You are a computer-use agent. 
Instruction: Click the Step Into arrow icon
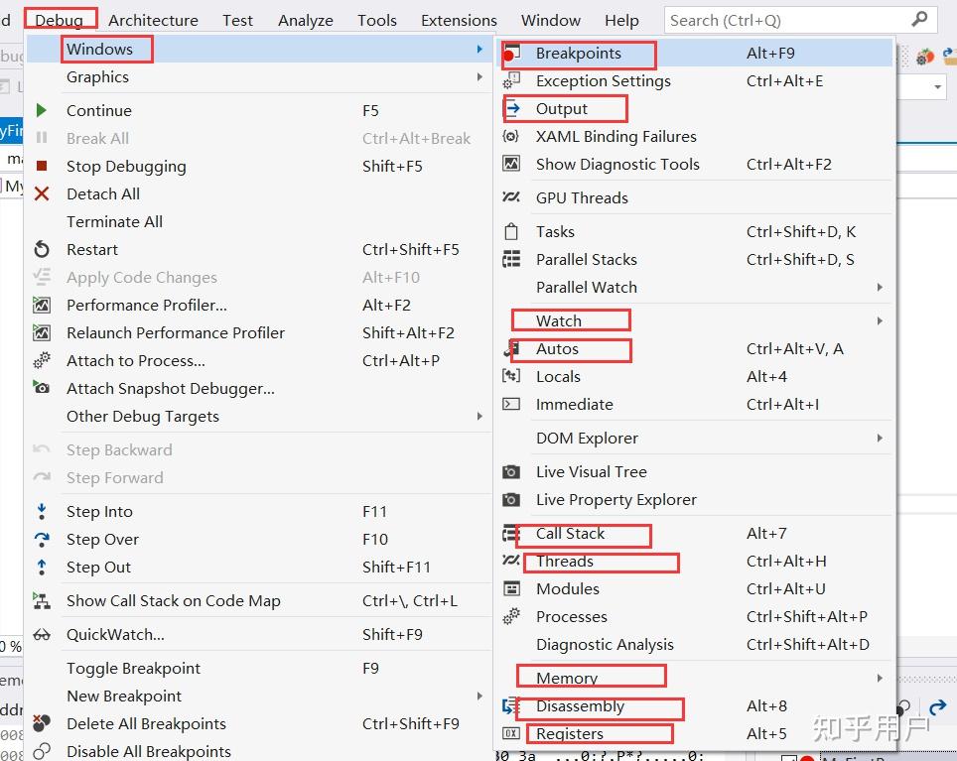42,511
